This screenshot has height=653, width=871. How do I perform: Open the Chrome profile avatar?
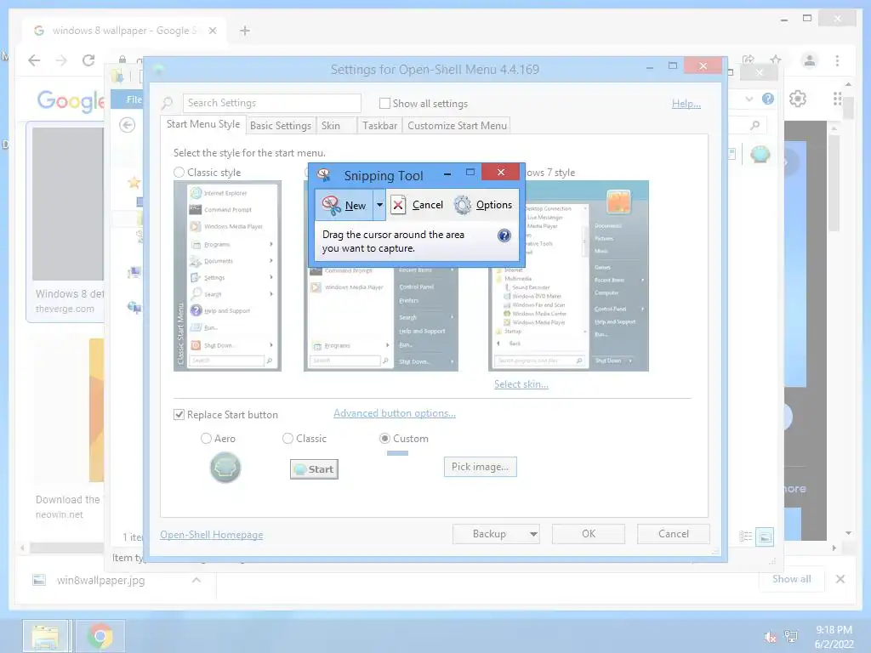[810, 60]
